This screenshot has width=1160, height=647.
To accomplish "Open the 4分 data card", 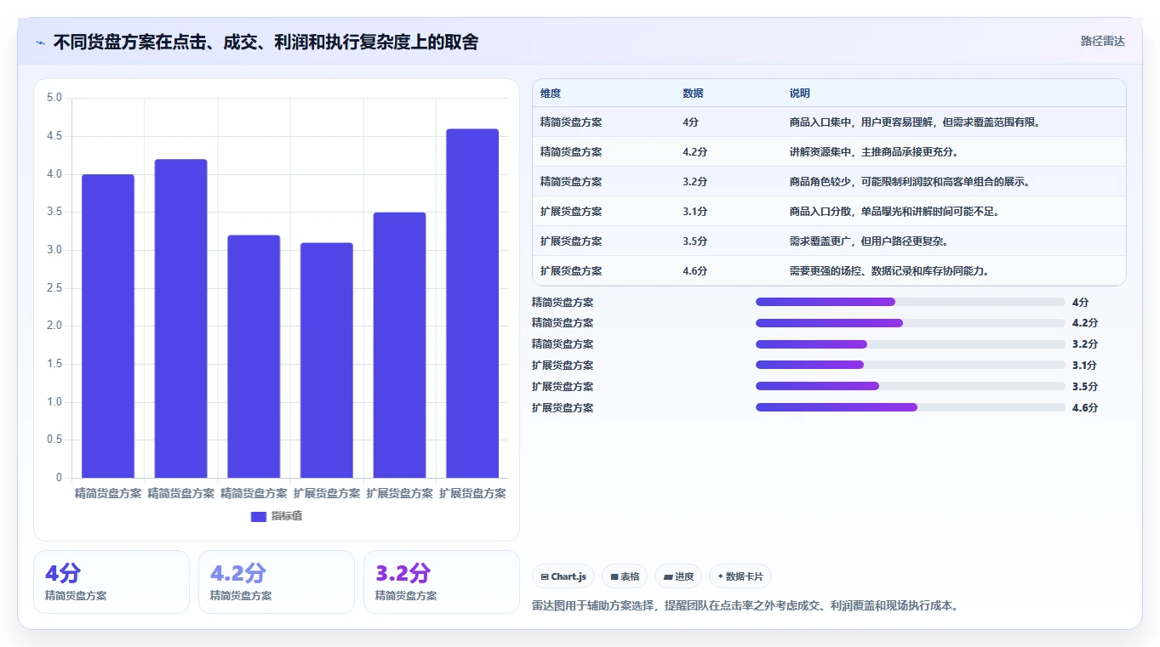I will [x=111, y=582].
